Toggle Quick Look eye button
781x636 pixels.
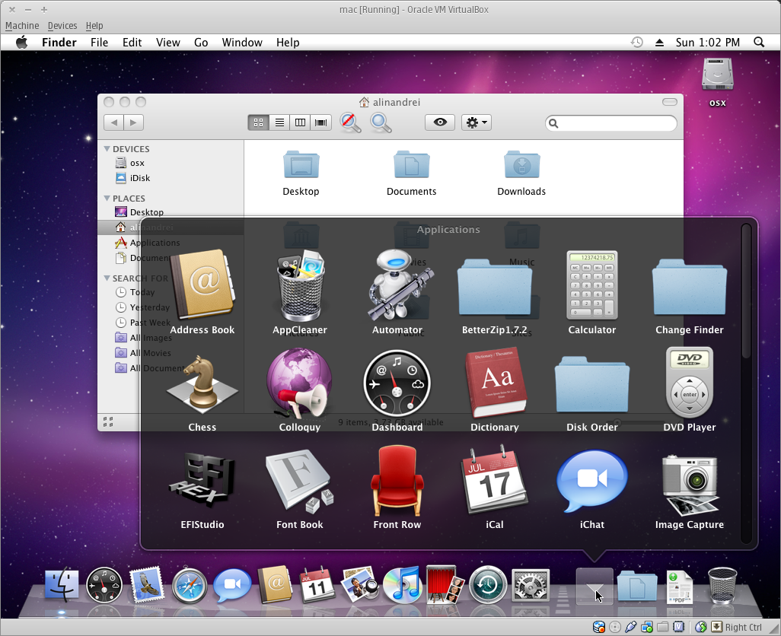439,122
